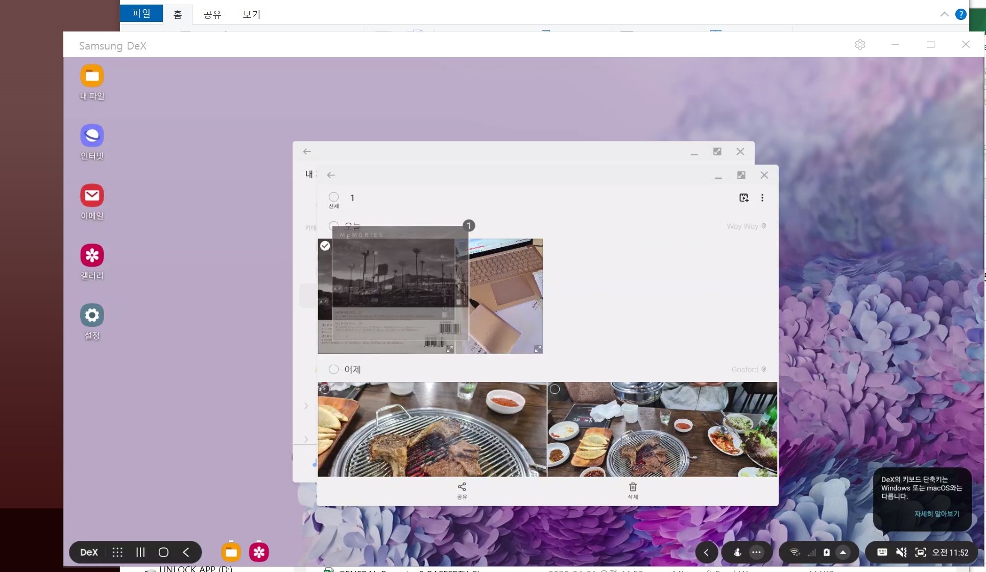Select all photos from 오늘

coord(333,226)
